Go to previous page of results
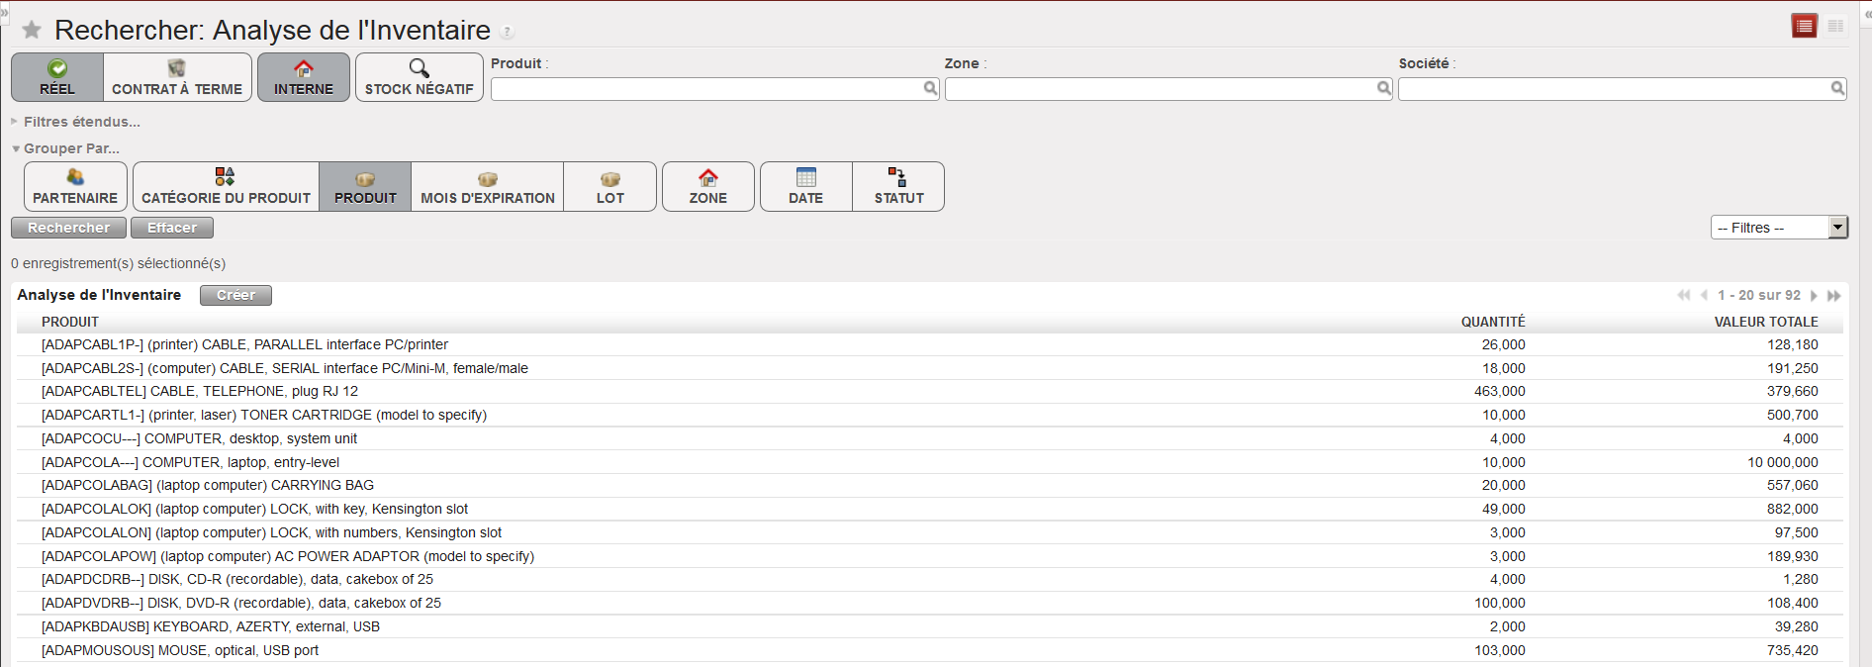Screen dimensions: 1872x667 click(1704, 296)
